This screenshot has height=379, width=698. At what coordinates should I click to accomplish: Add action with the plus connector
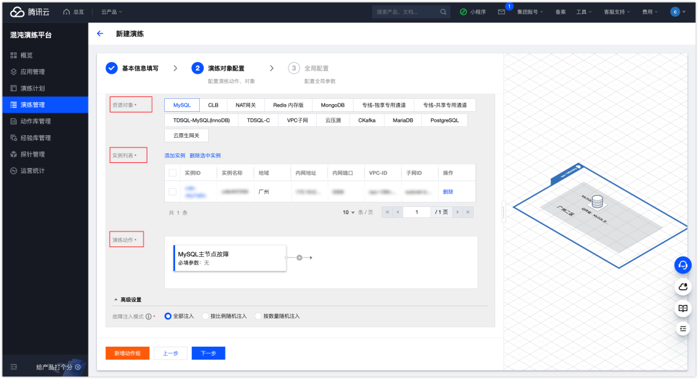click(x=300, y=258)
